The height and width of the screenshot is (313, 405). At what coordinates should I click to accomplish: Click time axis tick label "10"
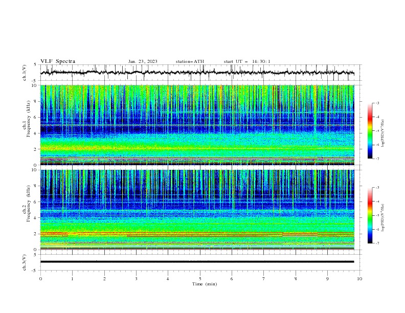tap(359, 279)
